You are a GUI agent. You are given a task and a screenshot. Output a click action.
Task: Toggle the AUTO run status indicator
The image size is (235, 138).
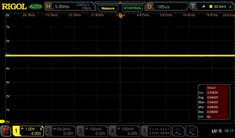(35, 7)
